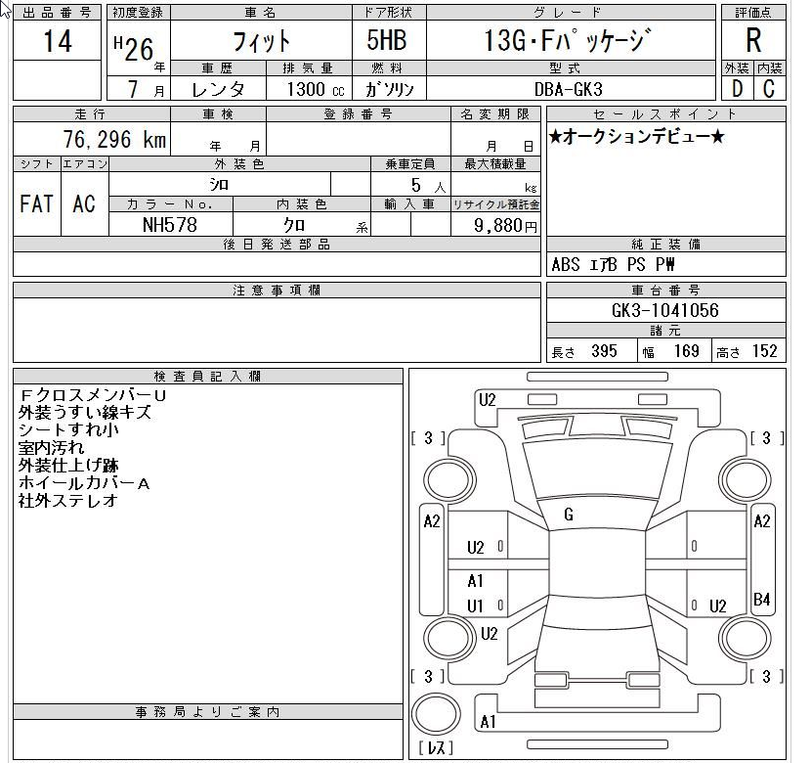Click the G mark on the windshield
The image size is (811, 763).
569,514
